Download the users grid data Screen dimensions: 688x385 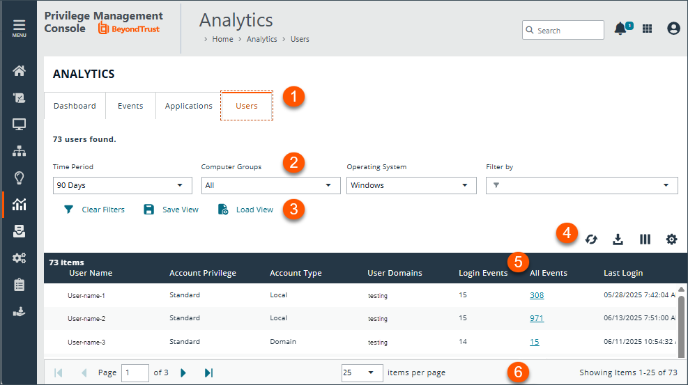[x=618, y=239]
